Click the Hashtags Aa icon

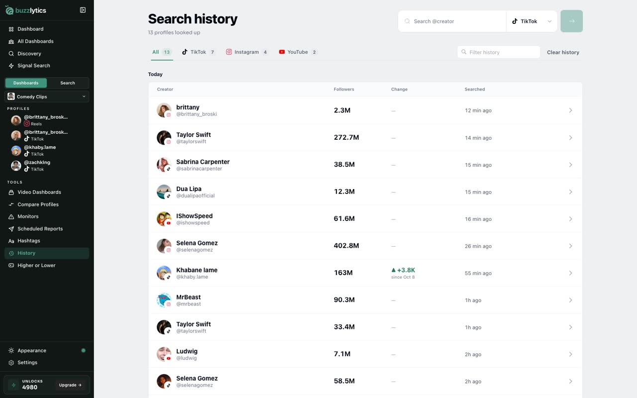[11, 241]
